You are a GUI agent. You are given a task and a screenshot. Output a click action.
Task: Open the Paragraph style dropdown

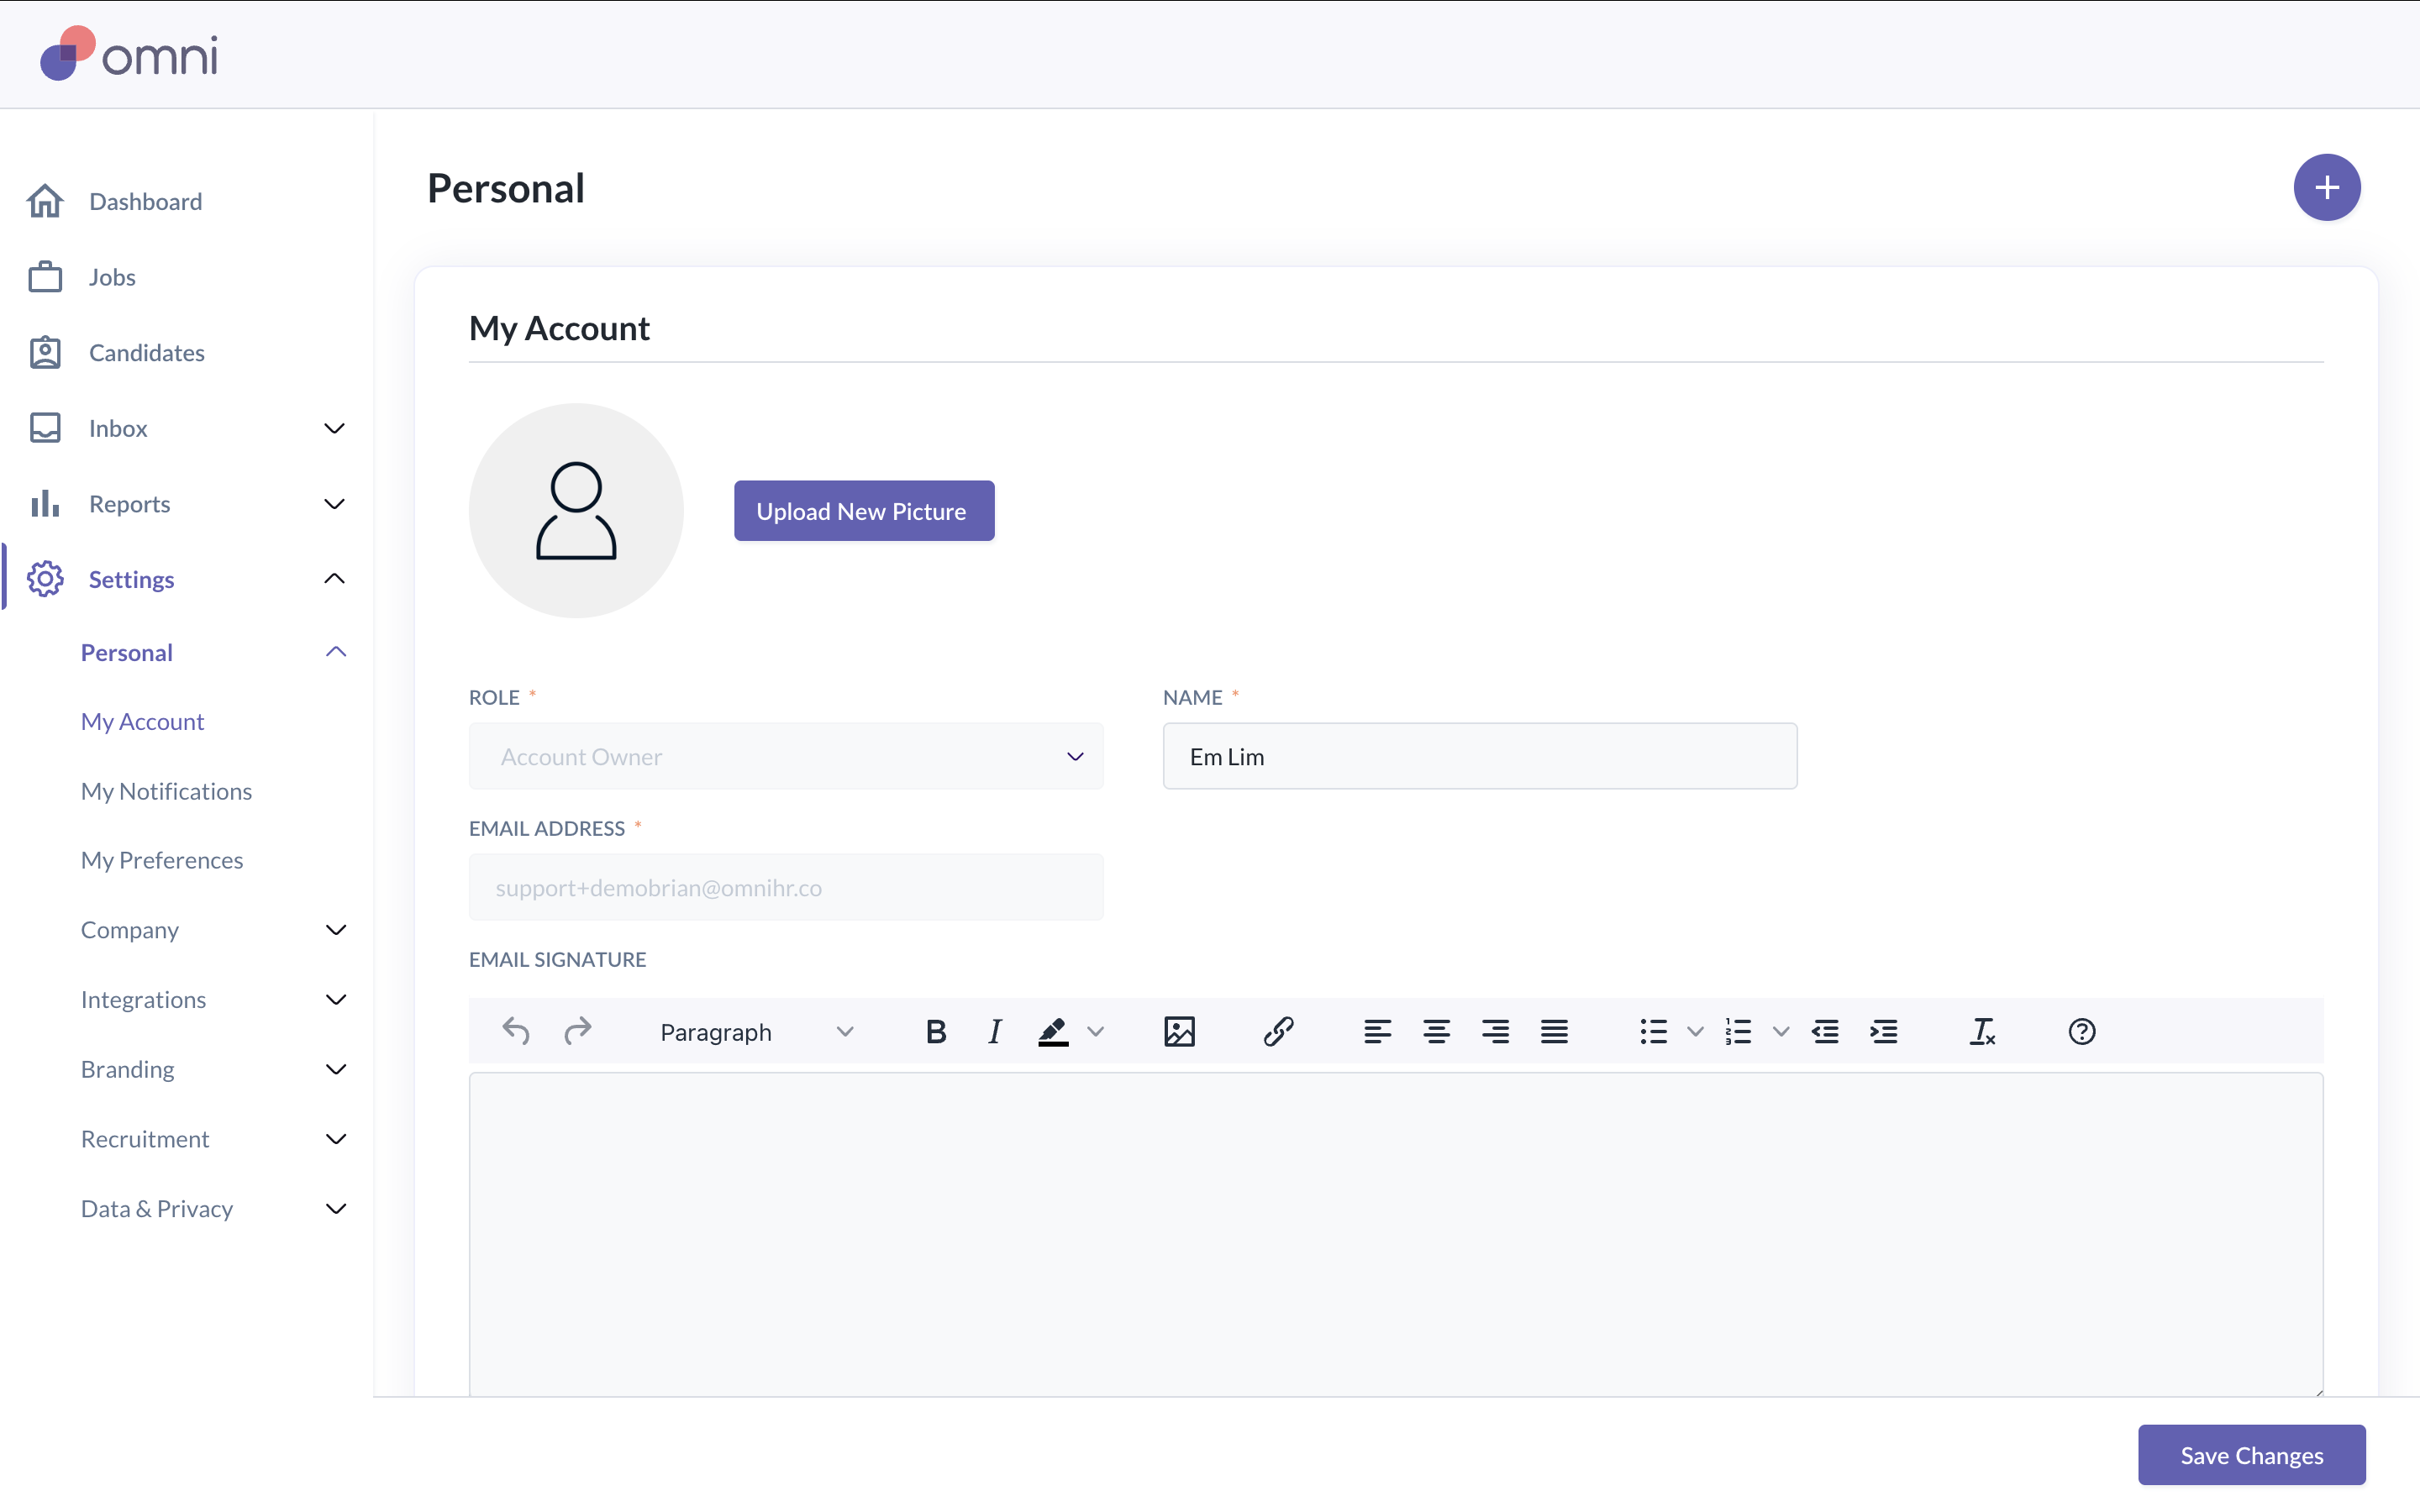[756, 1031]
